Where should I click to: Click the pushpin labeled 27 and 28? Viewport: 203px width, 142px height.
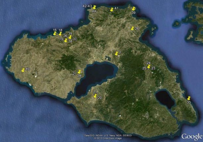coord(79,72)
